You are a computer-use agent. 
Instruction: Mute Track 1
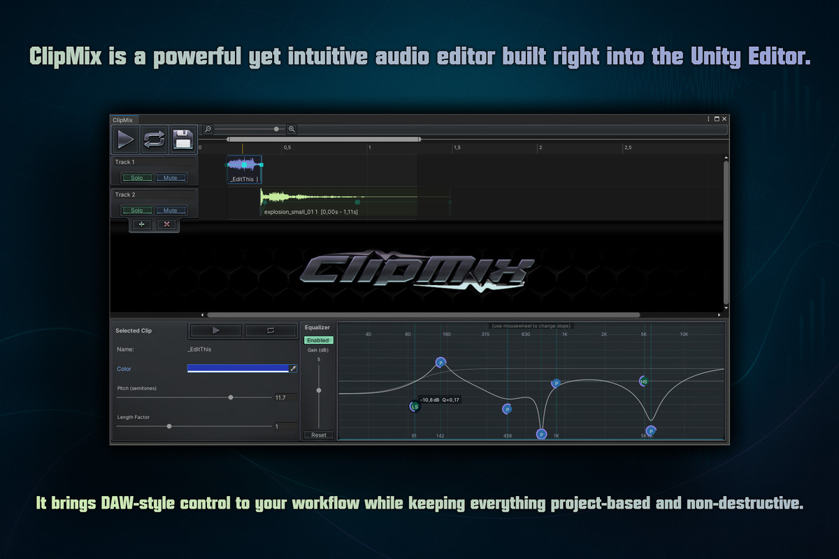click(x=172, y=177)
